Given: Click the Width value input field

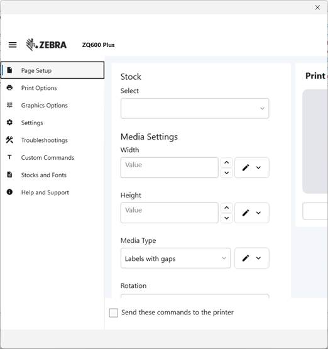Looking at the screenshot, I should coord(170,168).
